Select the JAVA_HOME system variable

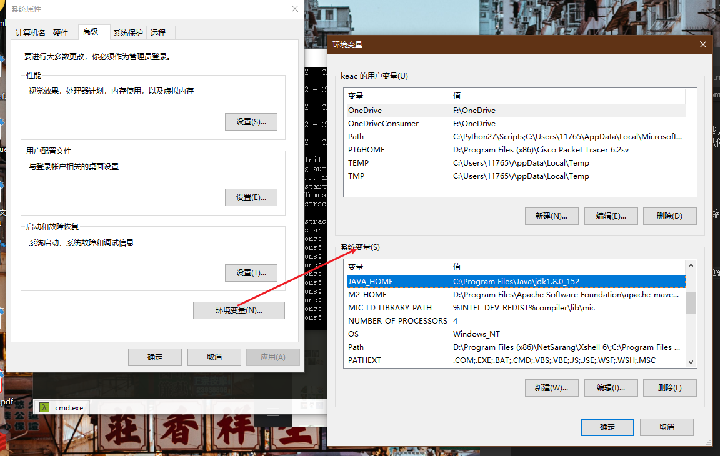[x=516, y=281]
